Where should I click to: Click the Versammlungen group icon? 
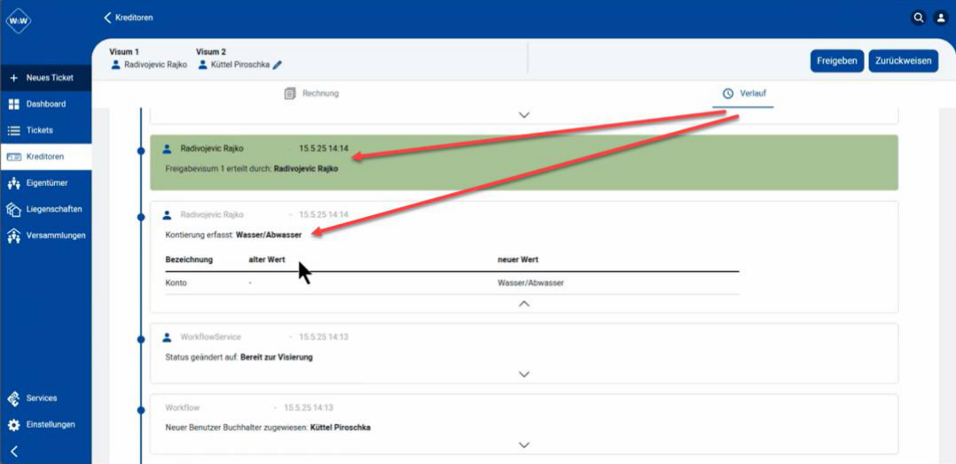click(x=13, y=236)
